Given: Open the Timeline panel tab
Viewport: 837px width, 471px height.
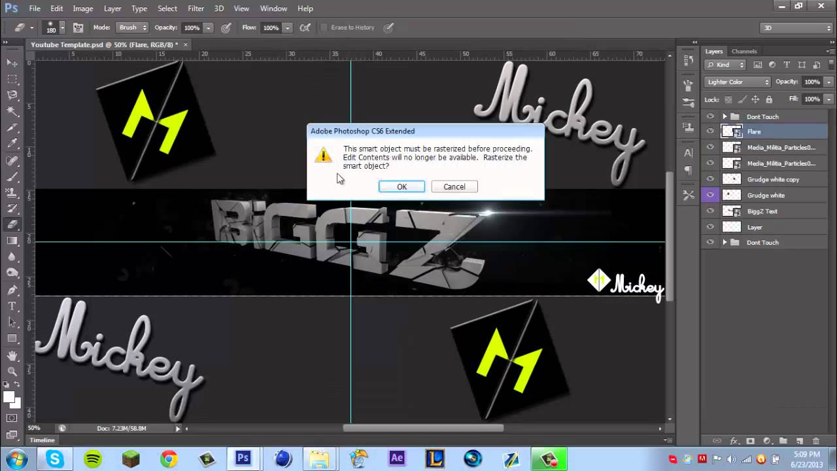Looking at the screenshot, I should tap(42, 440).
